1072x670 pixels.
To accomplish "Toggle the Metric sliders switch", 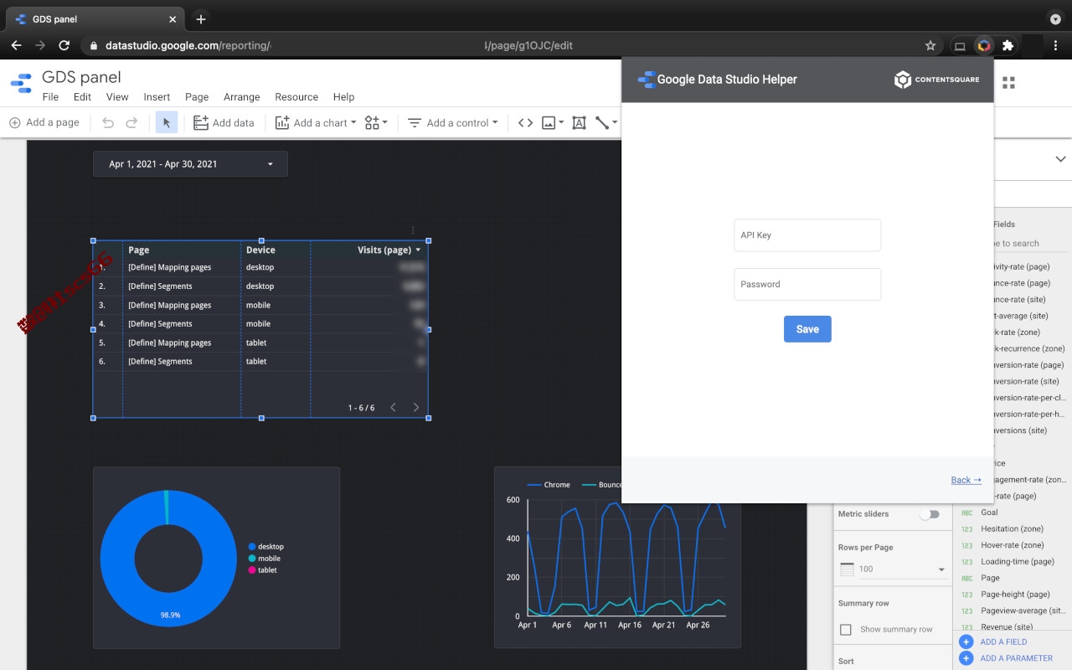I will coord(930,514).
